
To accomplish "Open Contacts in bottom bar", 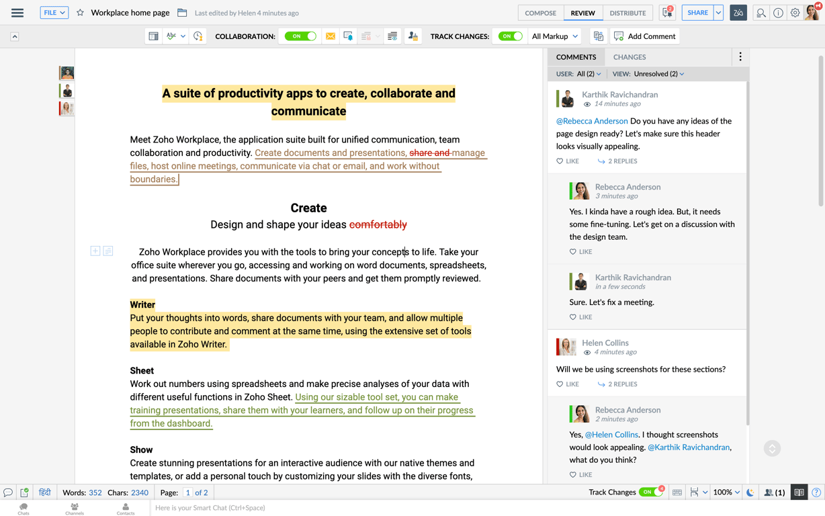I will (x=126, y=509).
